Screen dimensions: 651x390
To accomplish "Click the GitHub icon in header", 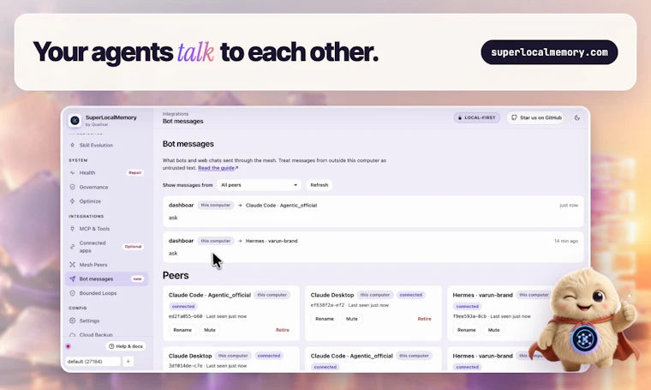I will (514, 117).
